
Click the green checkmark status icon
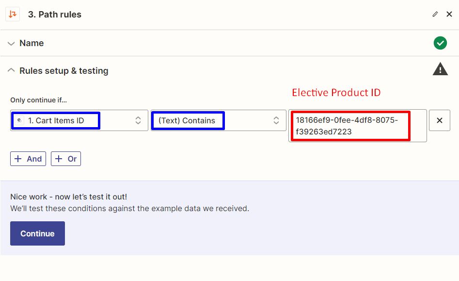[x=440, y=43]
